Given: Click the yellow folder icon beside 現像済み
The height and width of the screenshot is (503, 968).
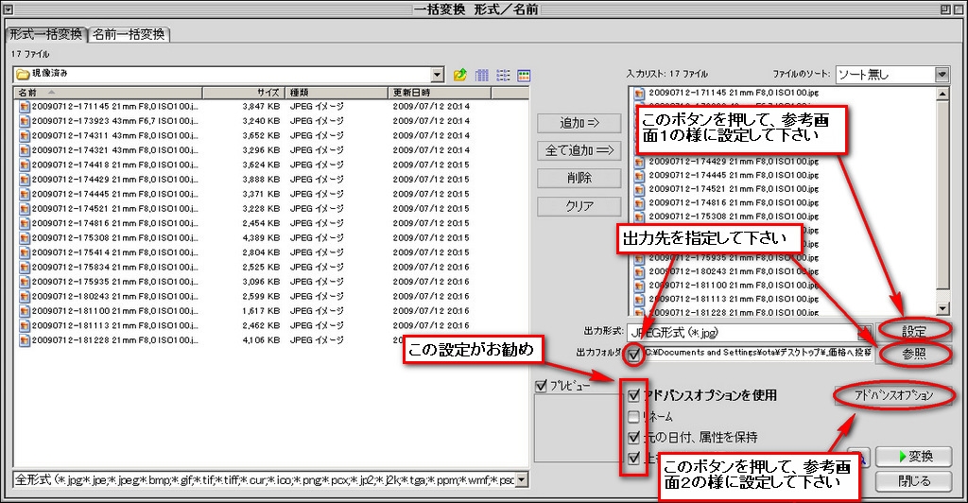Looking at the screenshot, I should pyautogui.click(x=23, y=75).
